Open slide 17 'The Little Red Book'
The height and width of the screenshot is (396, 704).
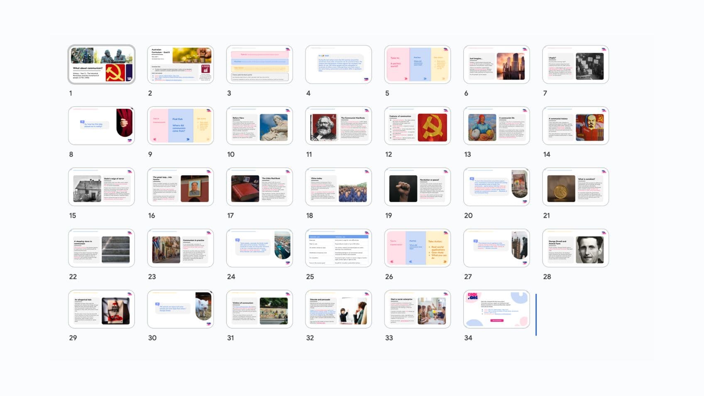pyautogui.click(x=259, y=187)
